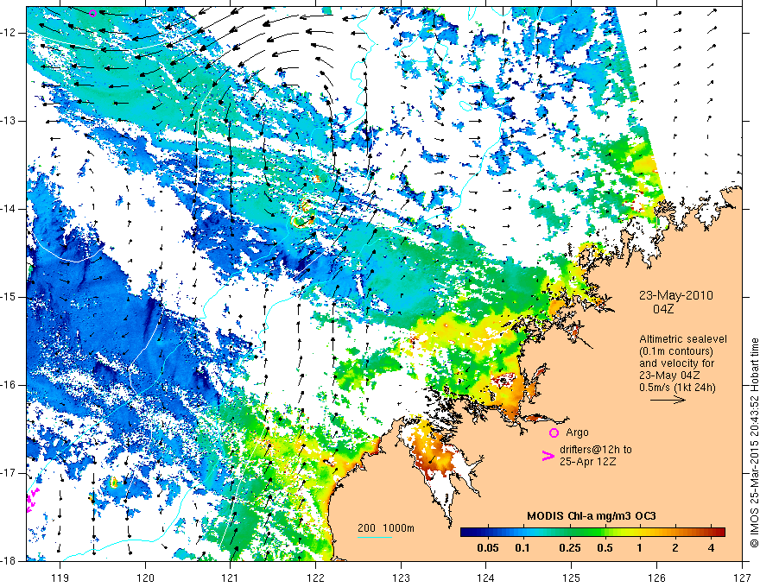Click the magenta Argo float marker near -12 latitude

point(93,13)
